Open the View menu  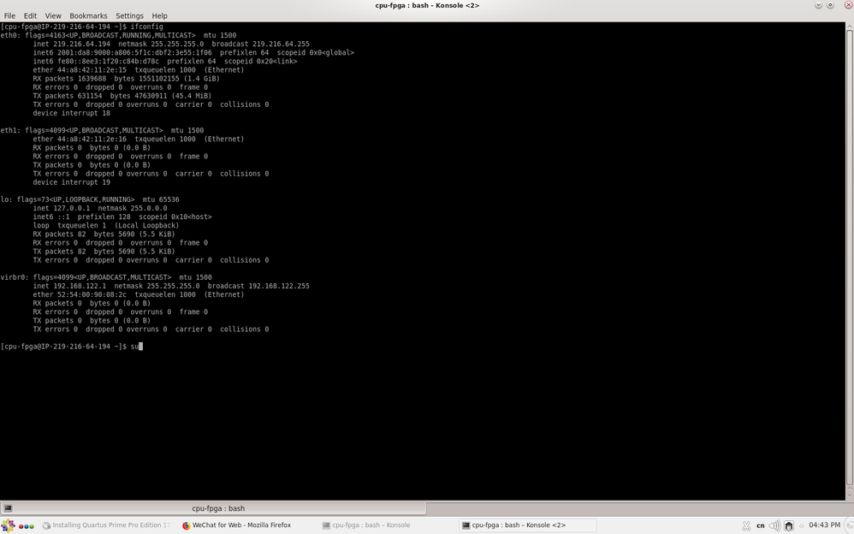[x=53, y=15]
